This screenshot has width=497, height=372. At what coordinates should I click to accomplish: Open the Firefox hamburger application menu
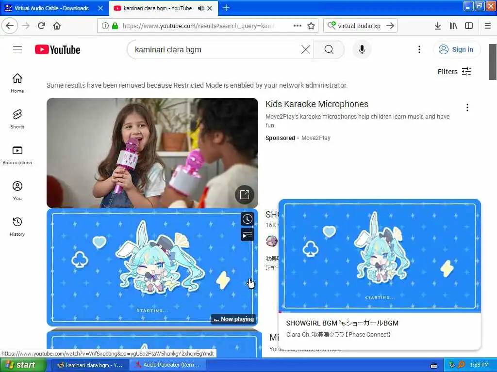click(x=488, y=26)
